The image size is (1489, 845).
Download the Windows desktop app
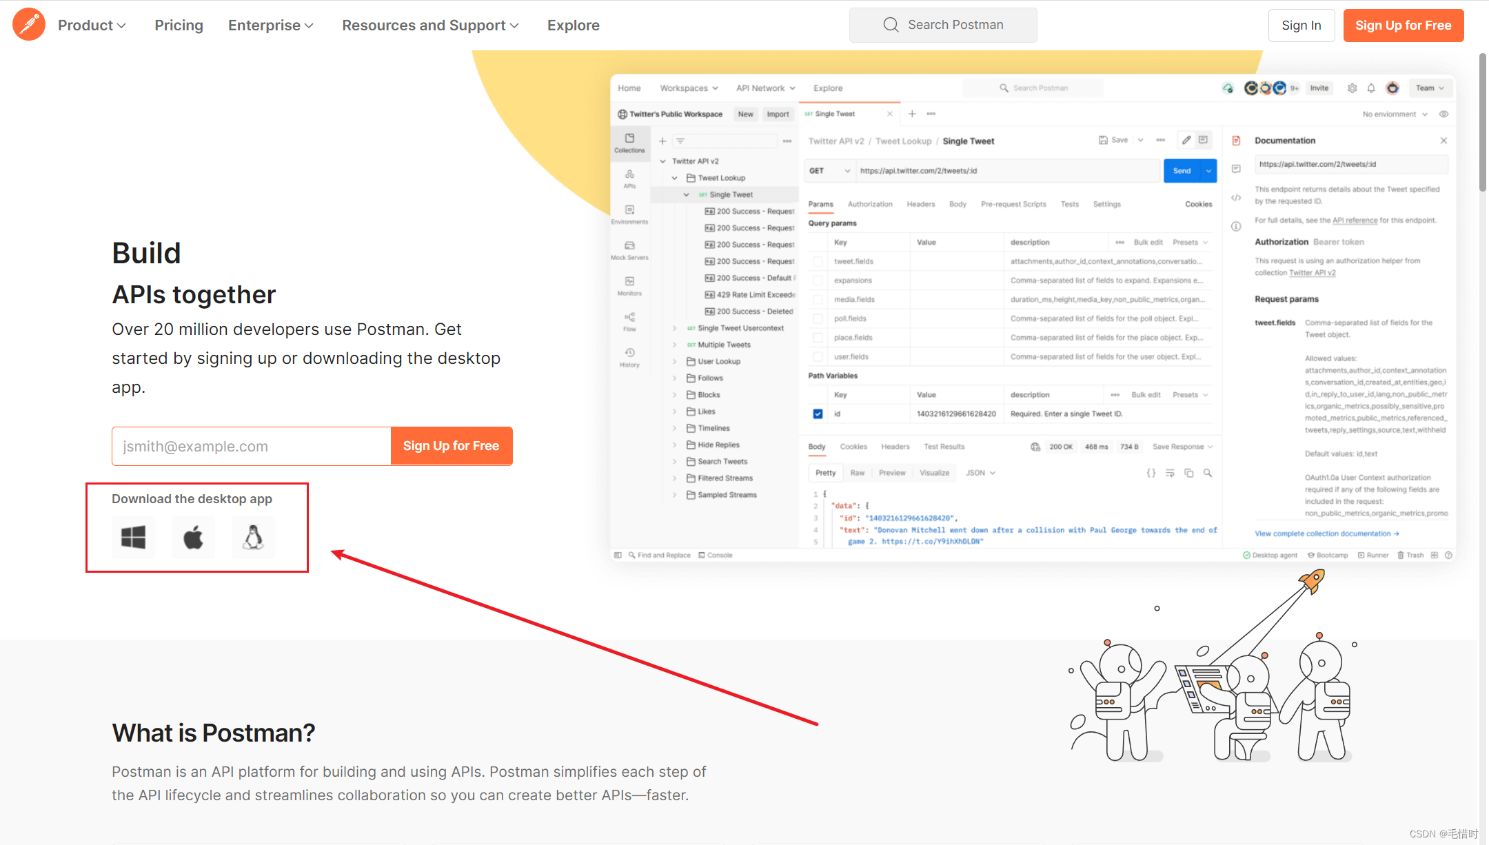tap(133, 537)
